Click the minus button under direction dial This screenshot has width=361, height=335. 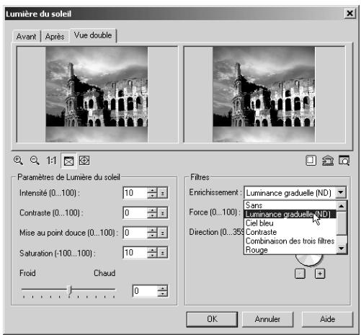click(x=300, y=274)
